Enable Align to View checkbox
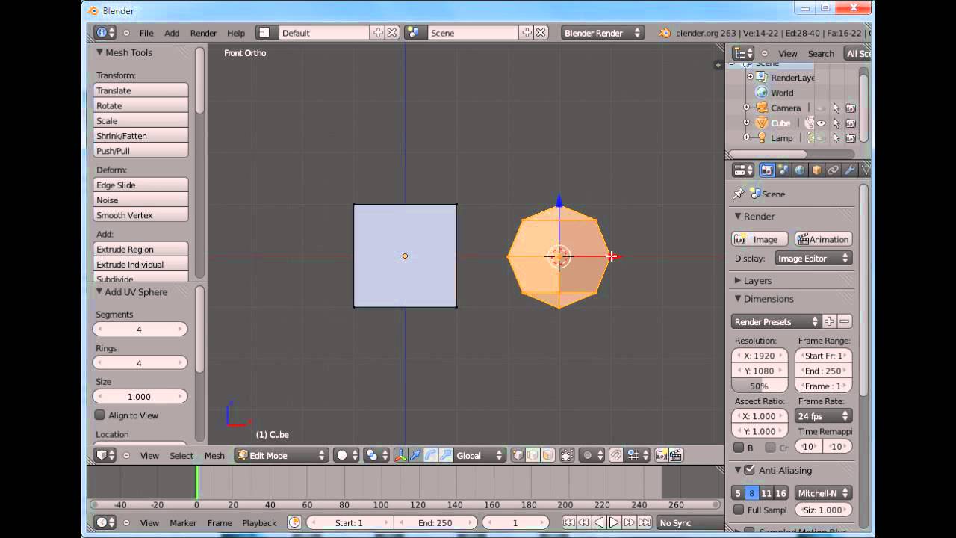956x538 pixels. click(100, 415)
